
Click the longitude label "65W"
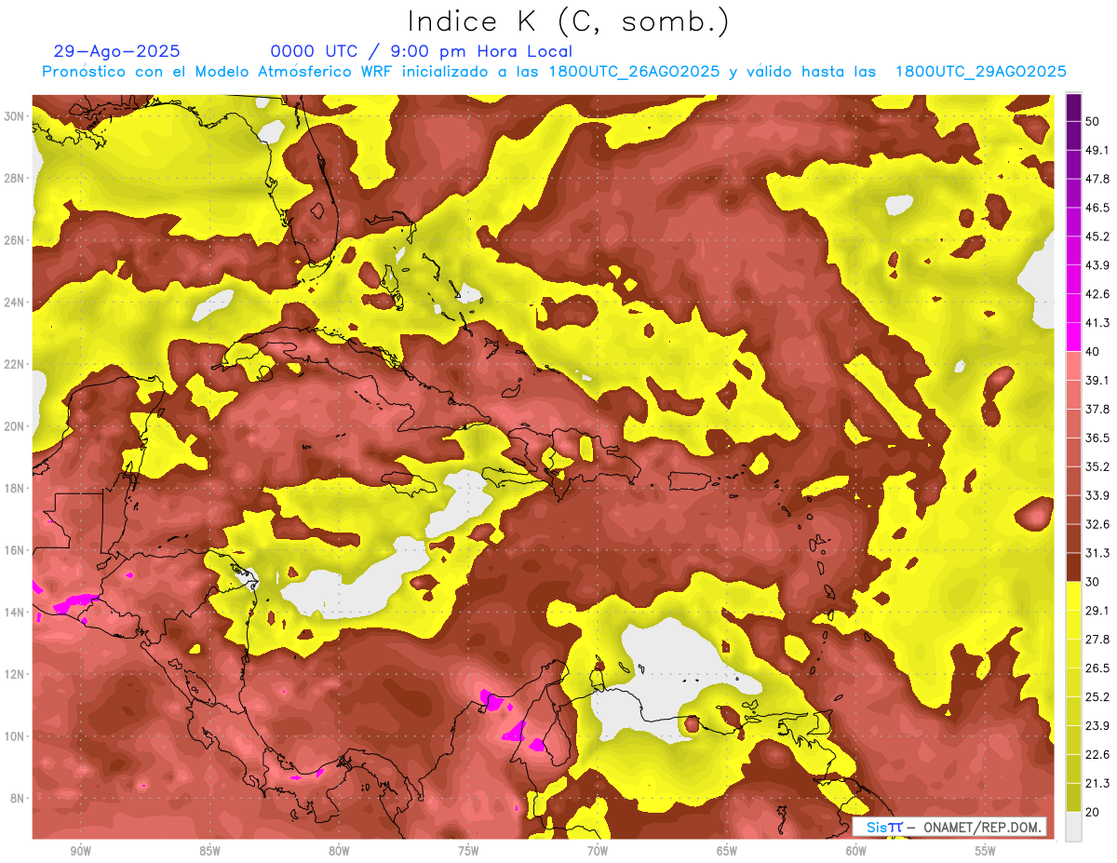point(727,851)
